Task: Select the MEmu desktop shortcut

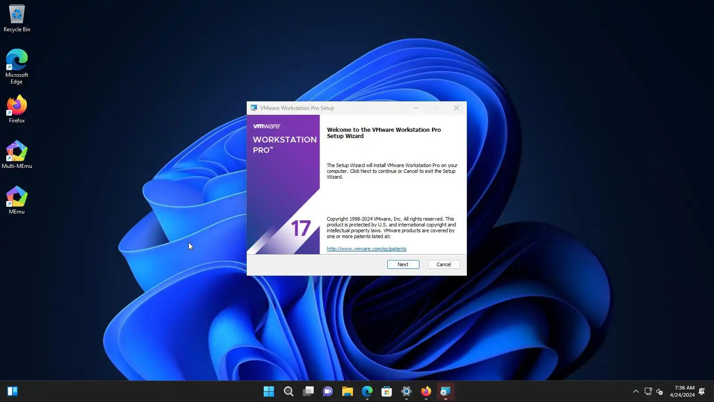Action: coord(17,200)
